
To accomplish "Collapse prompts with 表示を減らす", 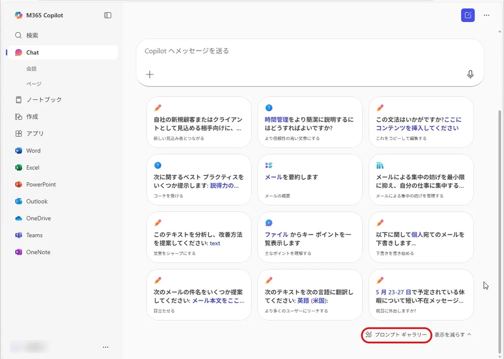I will pyautogui.click(x=453, y=334).
